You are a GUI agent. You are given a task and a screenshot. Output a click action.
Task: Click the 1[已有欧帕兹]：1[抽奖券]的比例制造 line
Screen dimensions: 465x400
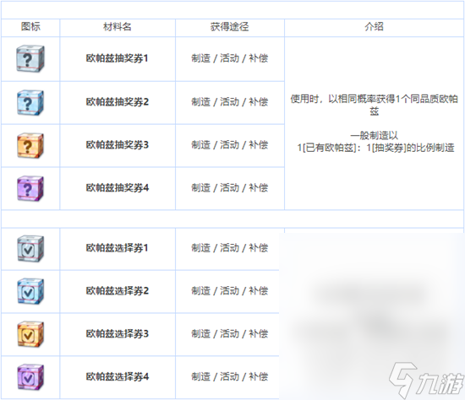375,148
